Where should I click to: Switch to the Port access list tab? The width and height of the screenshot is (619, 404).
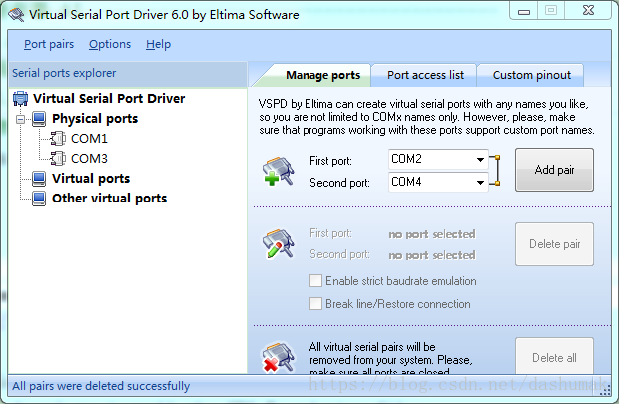coord(425,75)
